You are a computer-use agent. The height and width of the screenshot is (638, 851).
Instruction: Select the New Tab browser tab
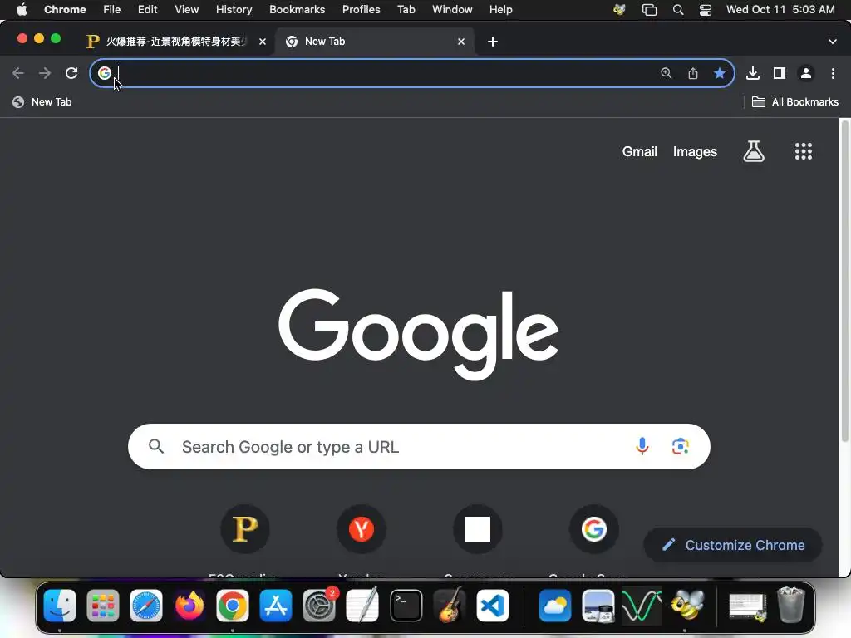click(x=375, y=42)
